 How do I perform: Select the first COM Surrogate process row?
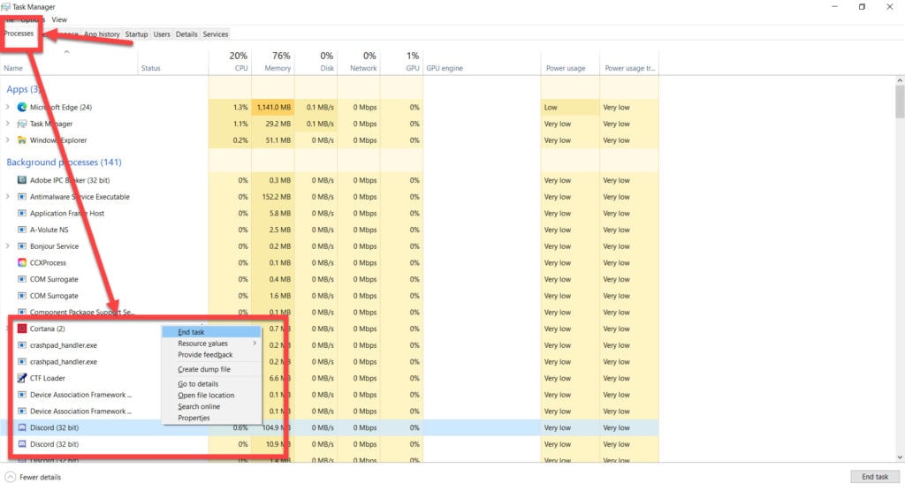click(x=329, y=279)
